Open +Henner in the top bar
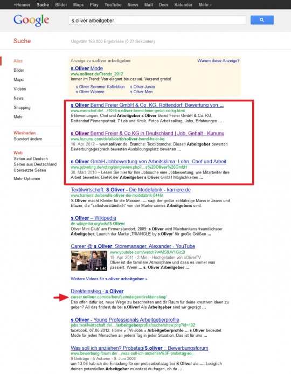Viewport: 291px width, 374px height. click(22, 5)
